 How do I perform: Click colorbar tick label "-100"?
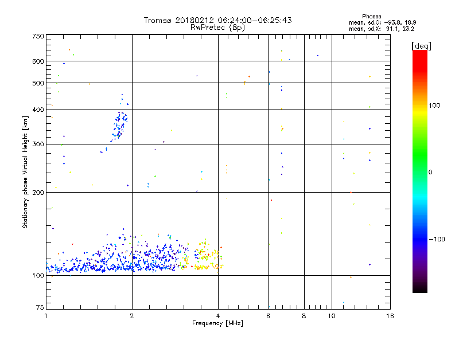click(437, 239)
